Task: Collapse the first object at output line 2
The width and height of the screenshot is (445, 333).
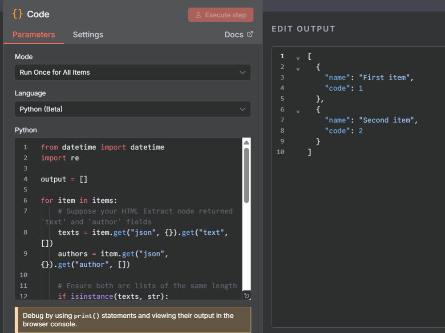Action: point(298,68)
